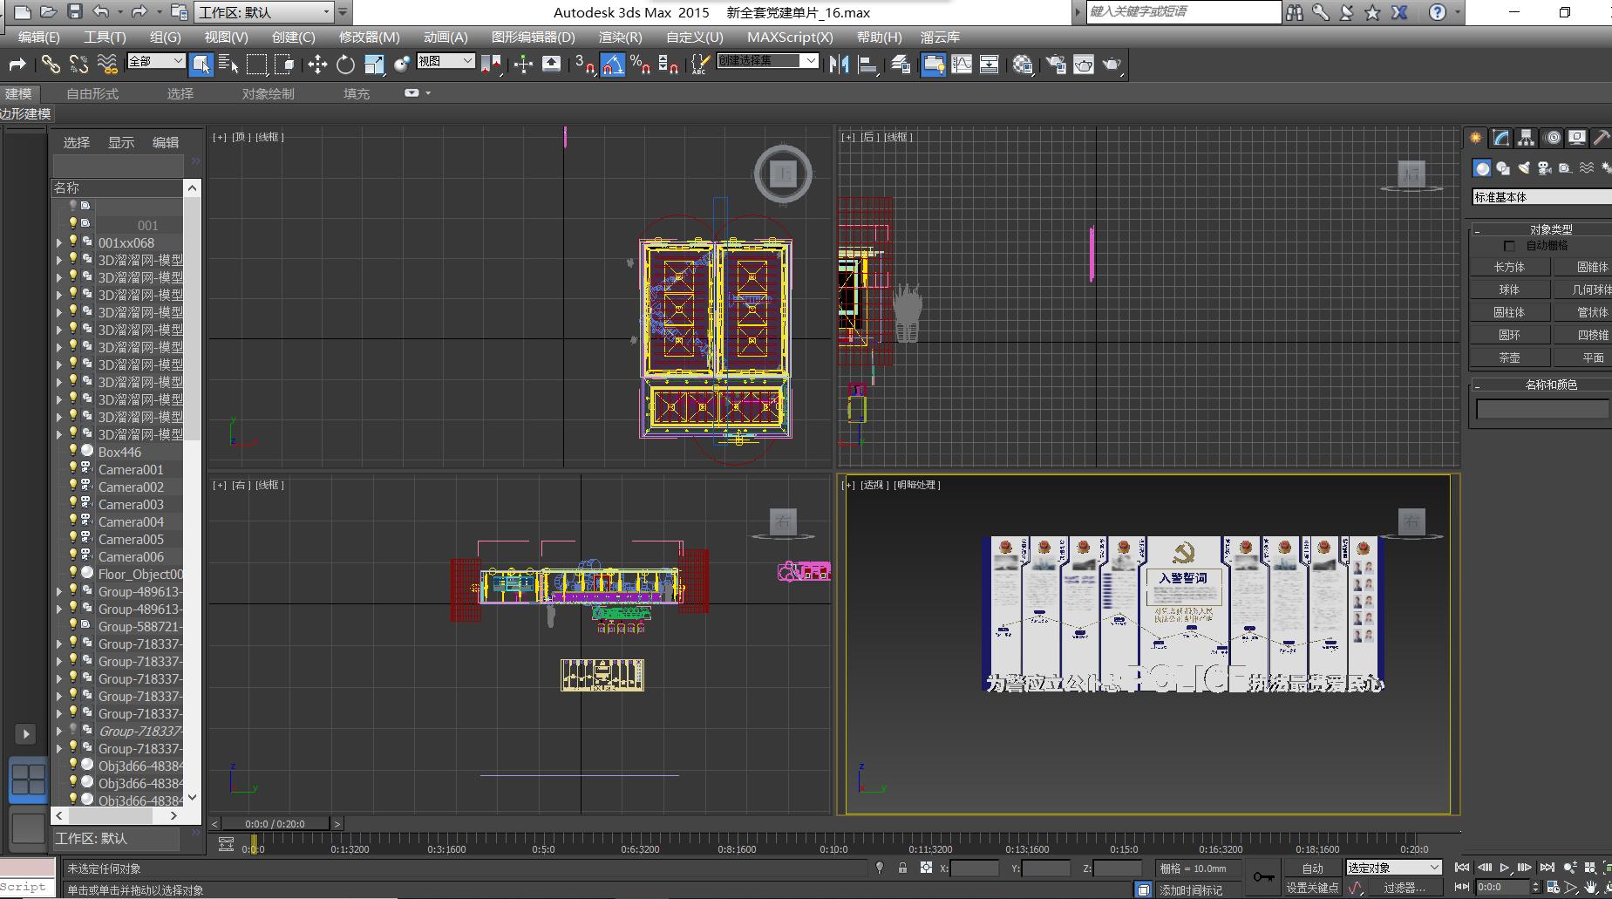The image size is (1612, 899).
Task: Open the 选定对象 key filter dropdown
Action: coord(1393,868)
